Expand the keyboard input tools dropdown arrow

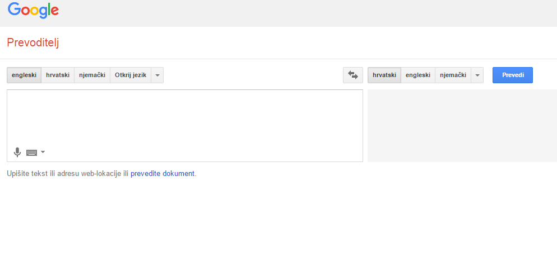43,152
